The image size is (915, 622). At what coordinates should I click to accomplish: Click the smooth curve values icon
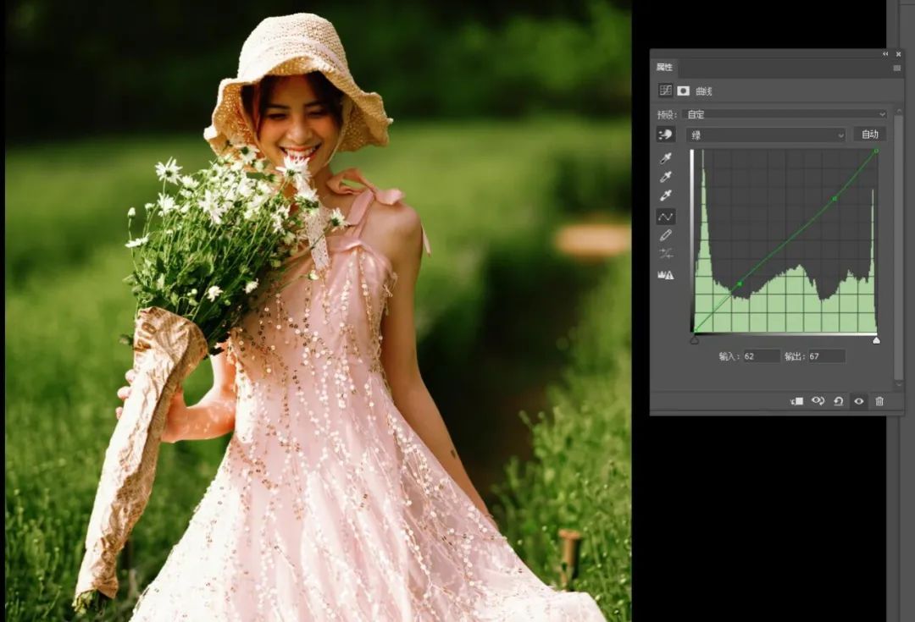point(665,254)
